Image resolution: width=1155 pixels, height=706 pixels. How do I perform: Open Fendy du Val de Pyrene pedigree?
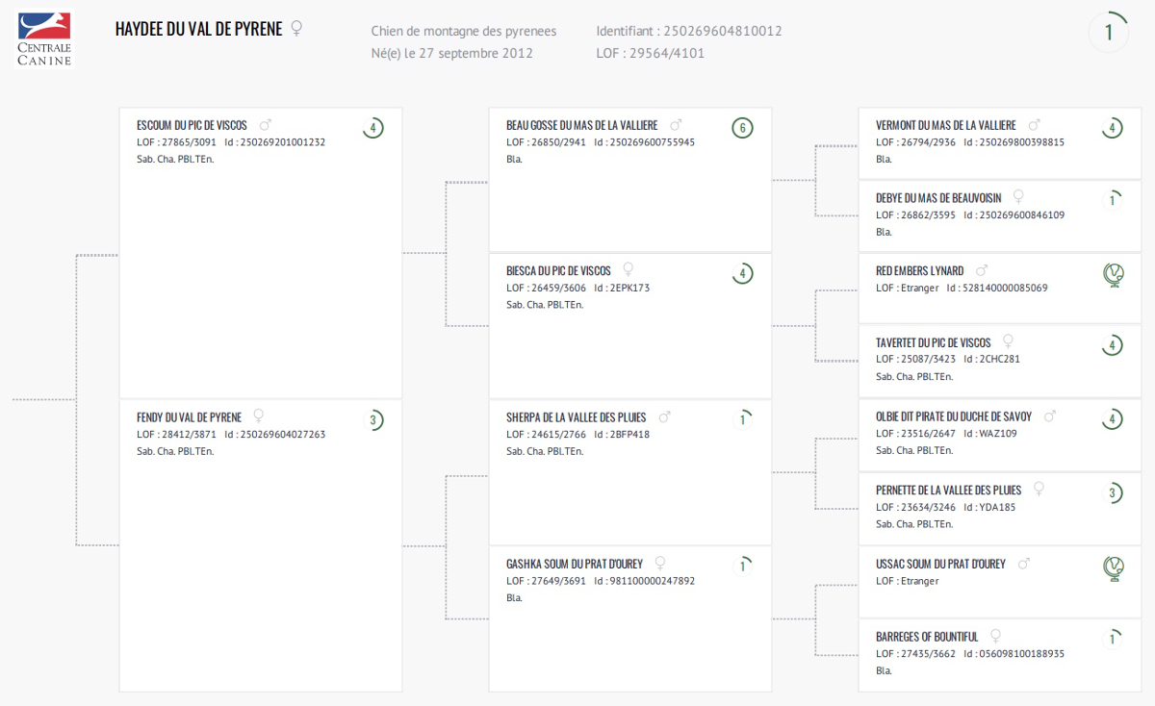189,417
